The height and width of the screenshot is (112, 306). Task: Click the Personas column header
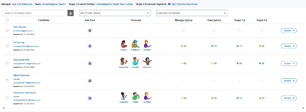tap(136, 20)
